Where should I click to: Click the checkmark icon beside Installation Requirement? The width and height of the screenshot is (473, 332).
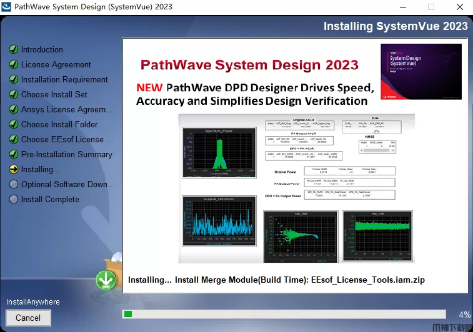point(13,79)
